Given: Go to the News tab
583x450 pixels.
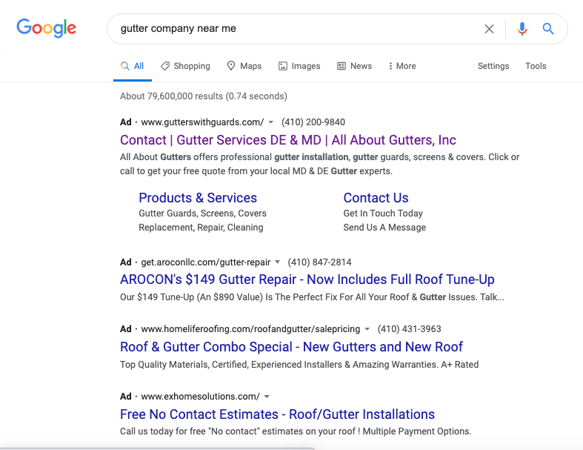Looking at the screenshot, I should pyautogui.click(x=354, y=66).
